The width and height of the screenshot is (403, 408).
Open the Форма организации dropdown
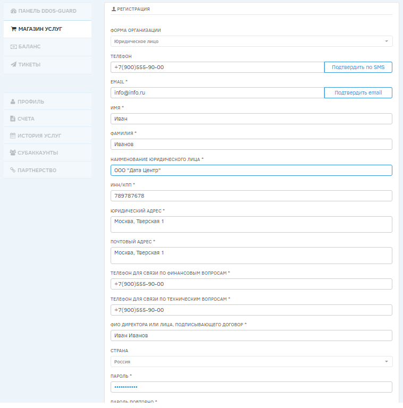point(251,41)
